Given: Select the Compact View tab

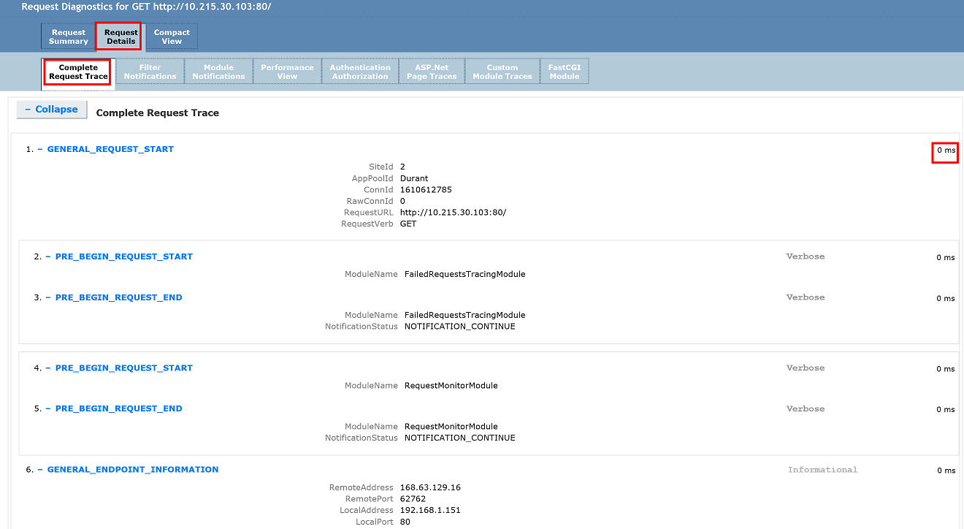Looking at the screenshot, I should [172, 37].
